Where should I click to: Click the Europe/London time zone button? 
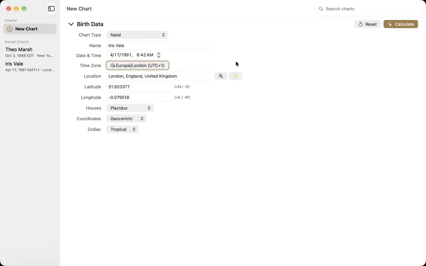click(137, 66)
